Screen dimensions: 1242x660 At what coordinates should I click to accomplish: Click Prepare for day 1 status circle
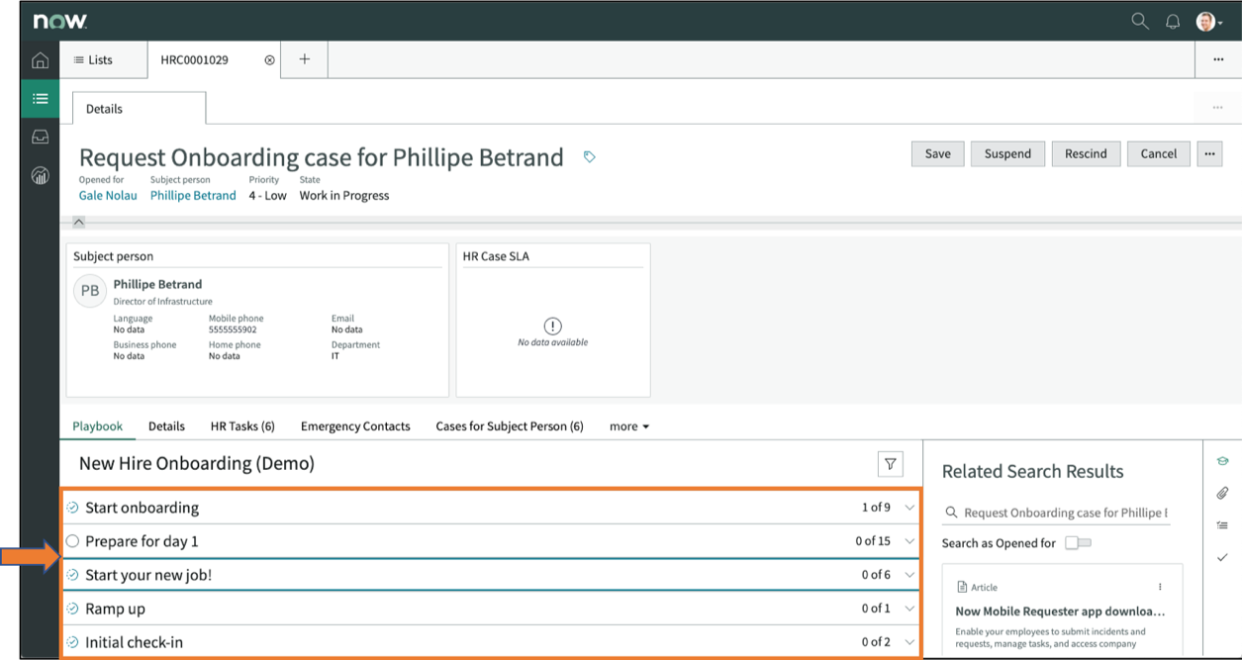[72, 541]
